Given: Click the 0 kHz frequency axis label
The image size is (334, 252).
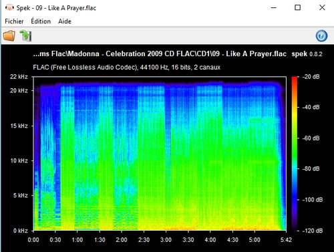Looking at the screenshot, I should (20, 231).
